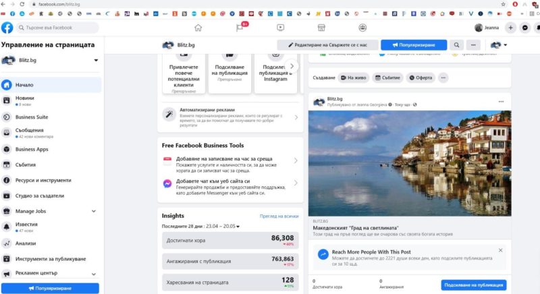Open Преглед на всички Insights link
Screen dimensions: 540x294
click(x=279, y=216)
